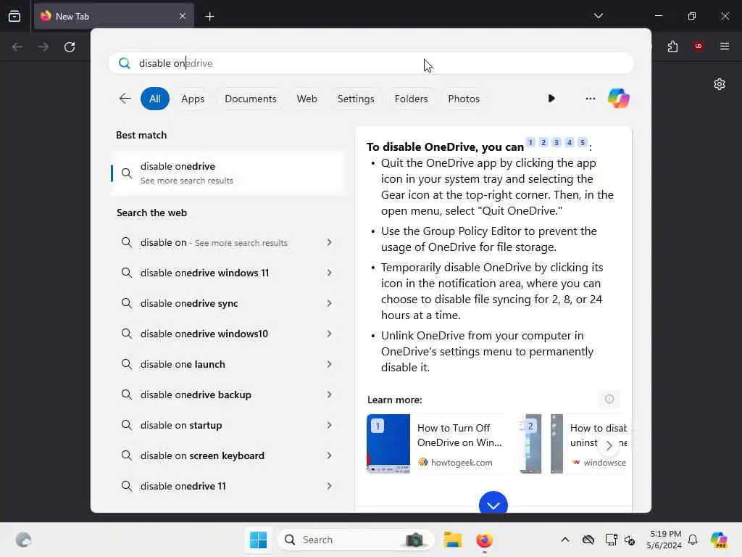Click the info icon beside Learn more
Image resolution: width=742 pixels, height=557 pixels.
(x=609, y=400)
